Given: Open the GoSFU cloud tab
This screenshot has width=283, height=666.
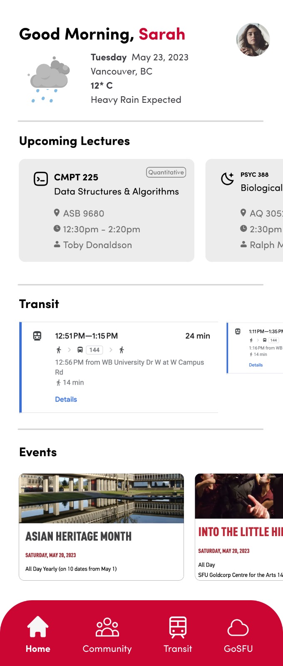Looking at the screenshot, I should click(238, 635).
